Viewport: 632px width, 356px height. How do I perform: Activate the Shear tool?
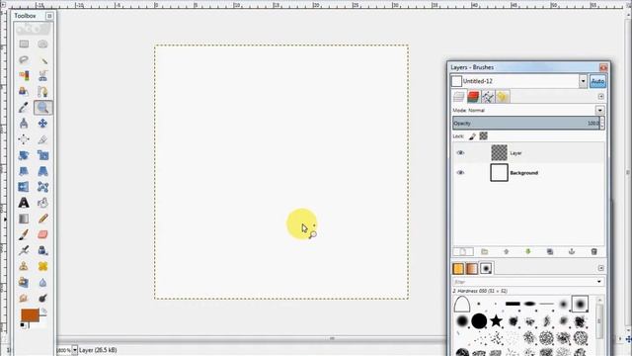pyautogui.click(x=24, y=171)
